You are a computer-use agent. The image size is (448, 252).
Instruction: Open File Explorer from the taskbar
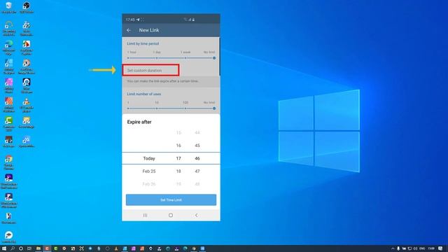click(38, 248)
